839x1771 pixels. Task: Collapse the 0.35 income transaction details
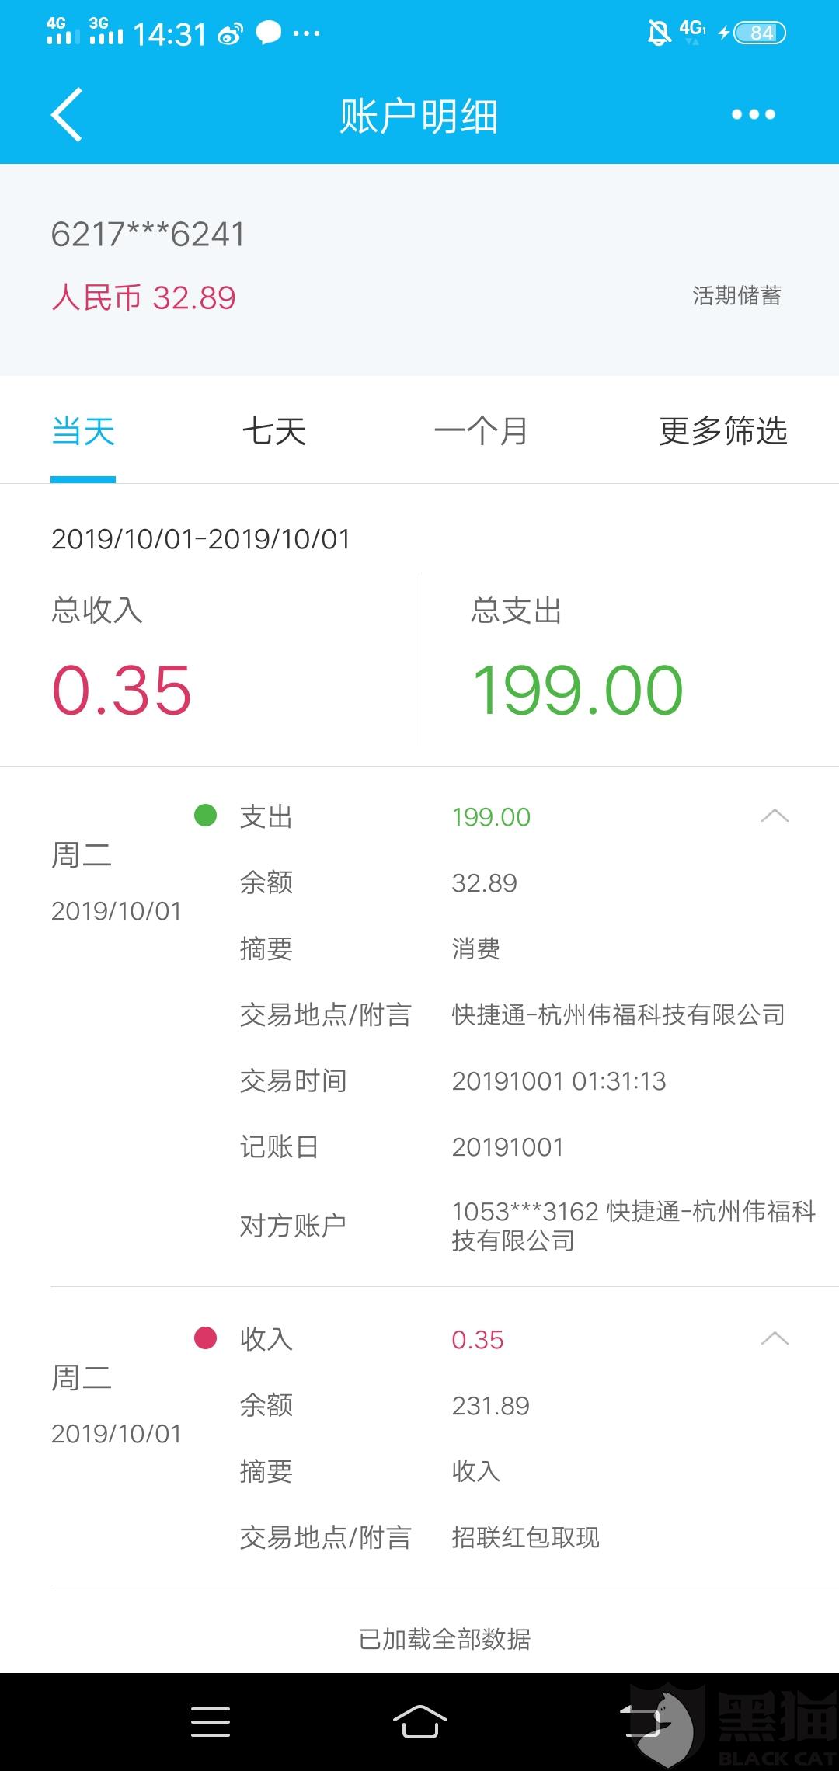pyautogui.click(x=775, y=1338)
